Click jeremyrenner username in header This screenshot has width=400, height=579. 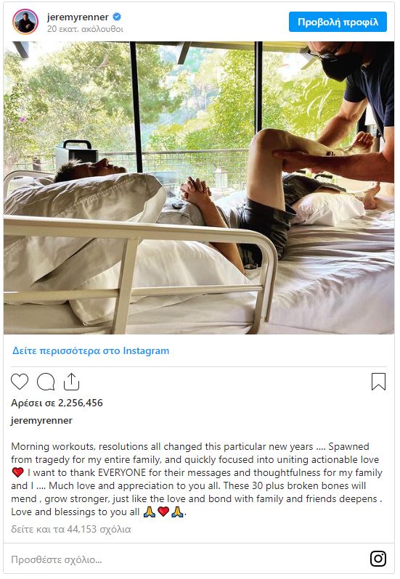click(x=78, y=17)
